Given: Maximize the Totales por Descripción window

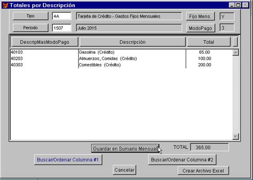Looking at the screenshot, I should point(238,5).
